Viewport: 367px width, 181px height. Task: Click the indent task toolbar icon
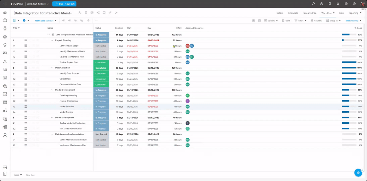(x=69, y=20)
